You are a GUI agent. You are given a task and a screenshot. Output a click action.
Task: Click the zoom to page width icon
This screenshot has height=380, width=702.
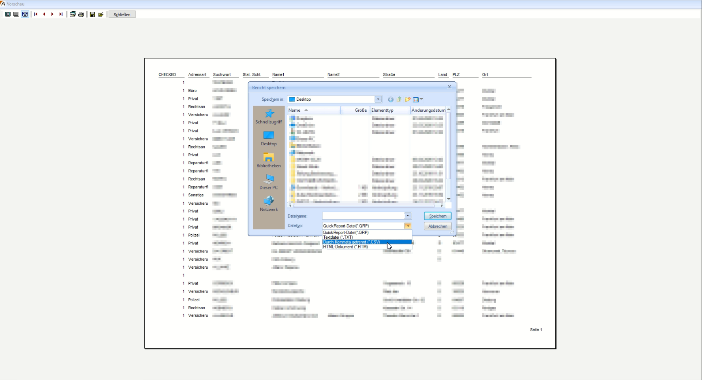(25, 14)
